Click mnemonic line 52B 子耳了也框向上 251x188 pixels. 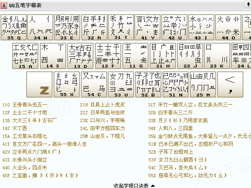click(171, 152)
